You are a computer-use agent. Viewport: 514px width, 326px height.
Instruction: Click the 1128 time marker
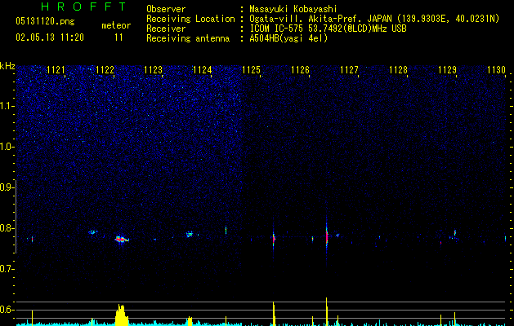pos(398,70)
